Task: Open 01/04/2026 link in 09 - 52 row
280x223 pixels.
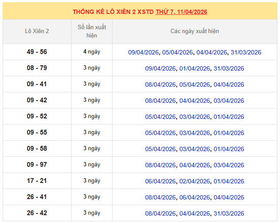Action: coord(229,117)
